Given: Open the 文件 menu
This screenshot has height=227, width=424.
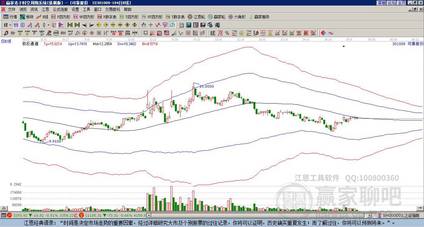Looking at the screenshot, I should point(12,10).
